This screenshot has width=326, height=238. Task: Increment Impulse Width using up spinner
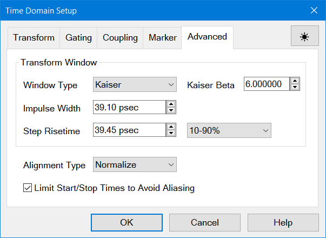pos(171,104)
